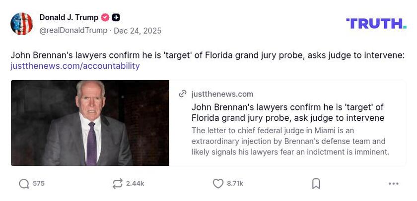Click the black plus badge icon
Screen dimensions: 417x201
(x=116, y=17)
